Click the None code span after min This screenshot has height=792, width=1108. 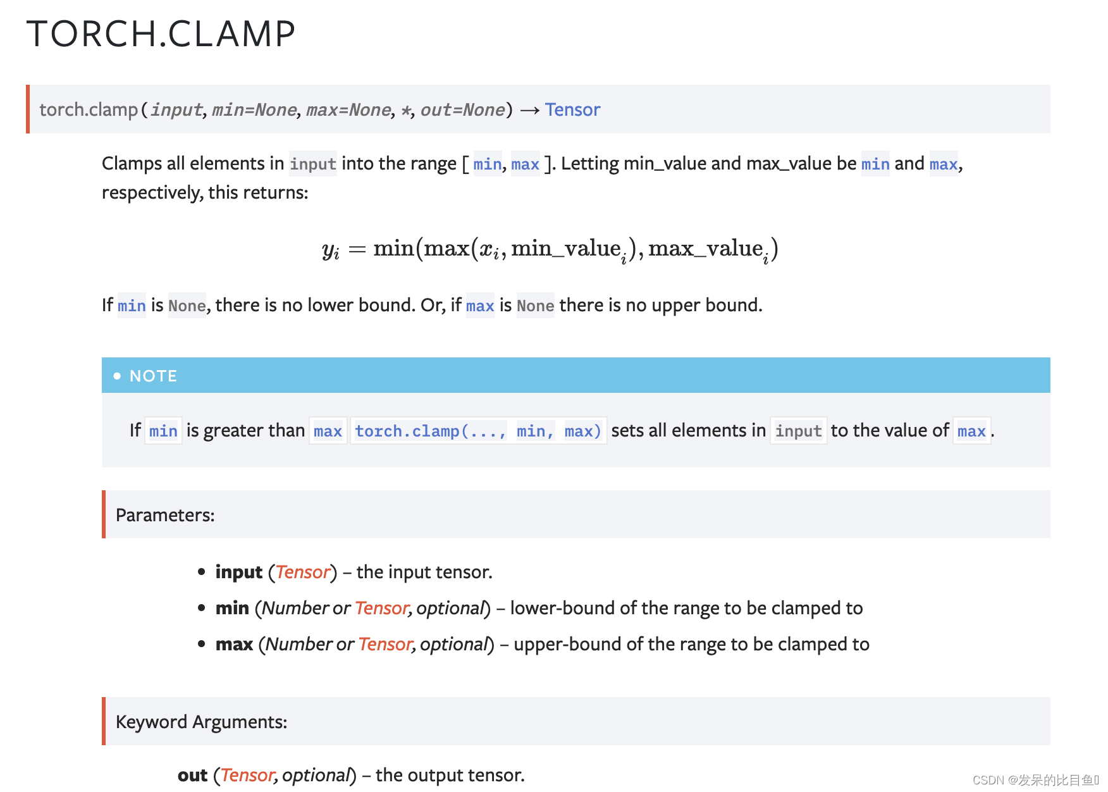click(x=187, y=306)
